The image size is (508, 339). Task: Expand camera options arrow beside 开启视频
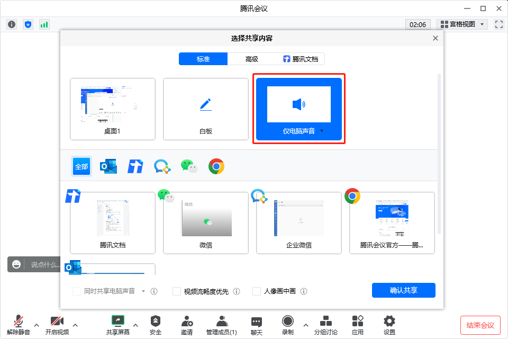(x=75, y=325)
